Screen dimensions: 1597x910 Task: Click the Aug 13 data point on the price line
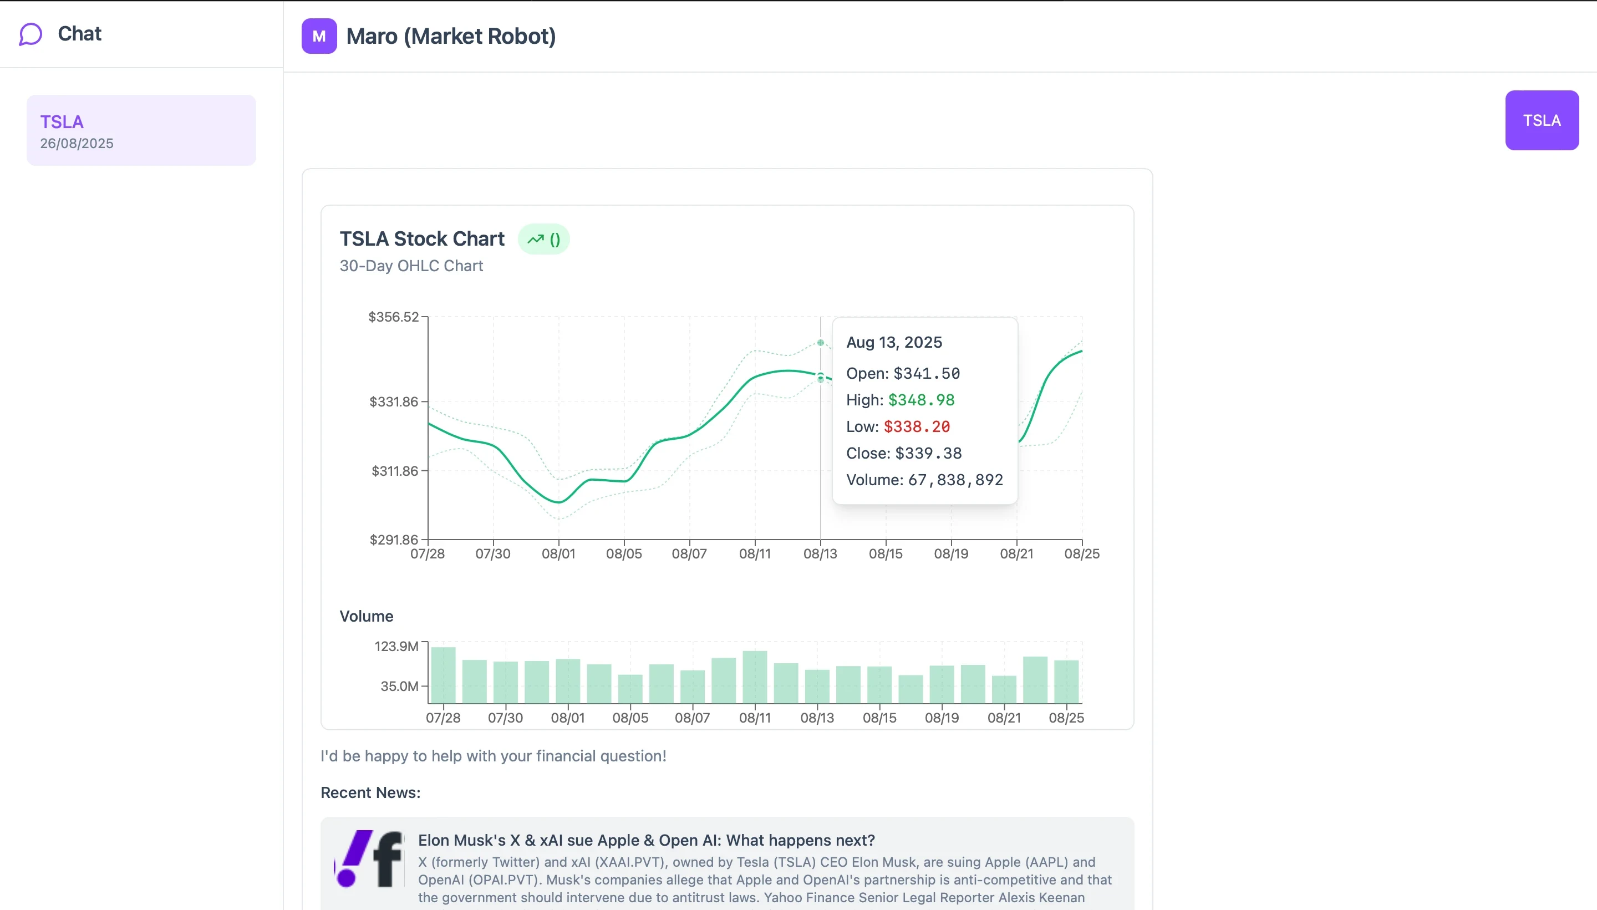pyautogui.click(x=820, y=375)
